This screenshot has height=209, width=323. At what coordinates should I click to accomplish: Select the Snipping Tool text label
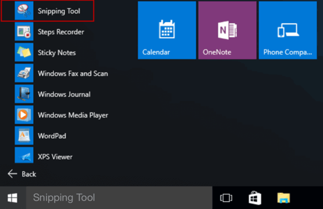59,11
